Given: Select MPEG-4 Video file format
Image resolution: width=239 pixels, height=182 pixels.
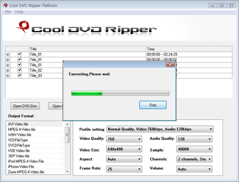Looking at the screenshot, I should [35, 129].
